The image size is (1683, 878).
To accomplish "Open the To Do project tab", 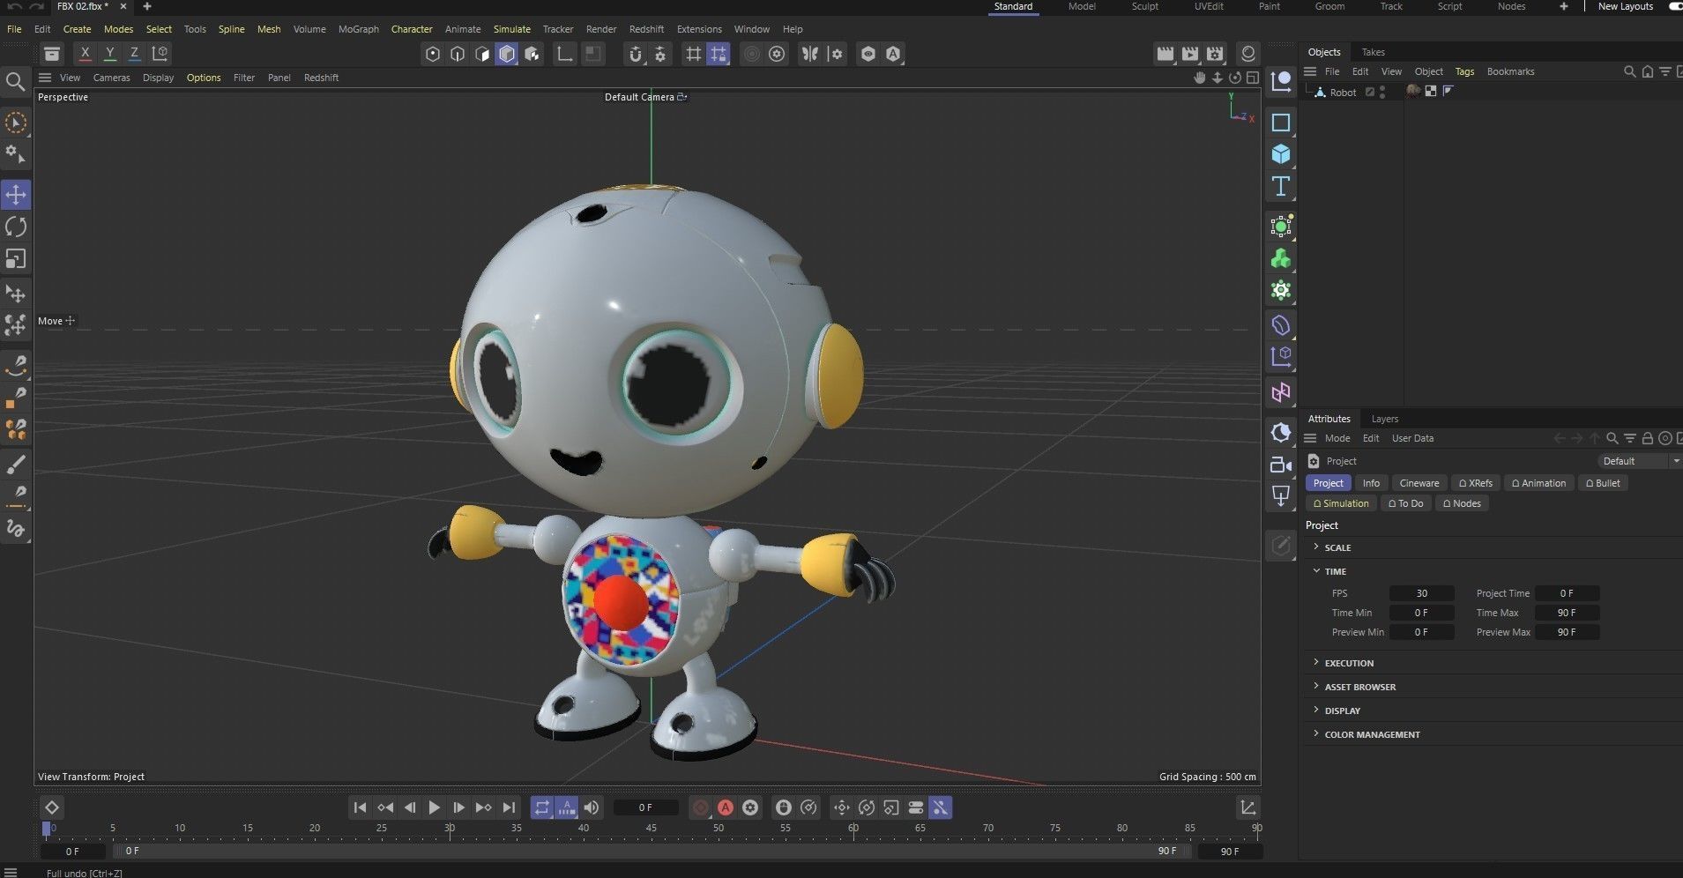I will click(1405, 503).
